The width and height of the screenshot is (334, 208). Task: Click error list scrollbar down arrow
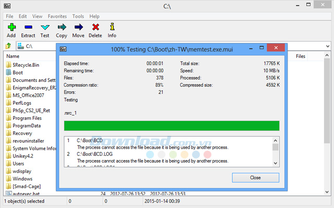(276, 163)
